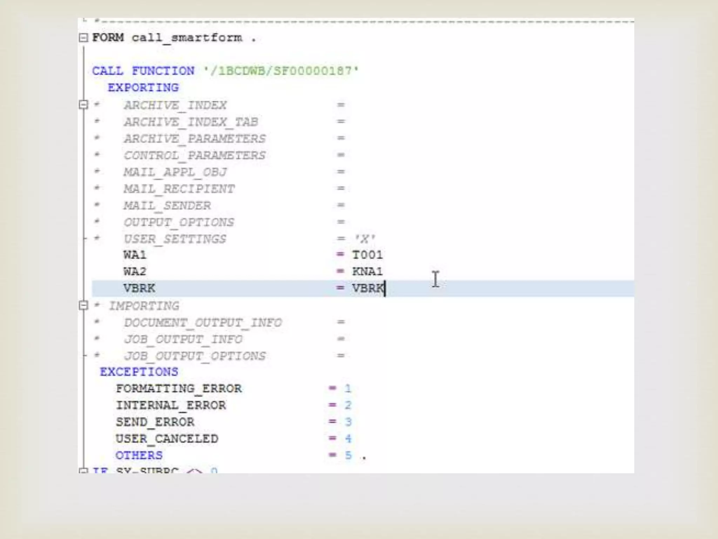Place cursor after the VBRK assigned value
This screenshot has width=718, height=539.
tap(385, 288)
